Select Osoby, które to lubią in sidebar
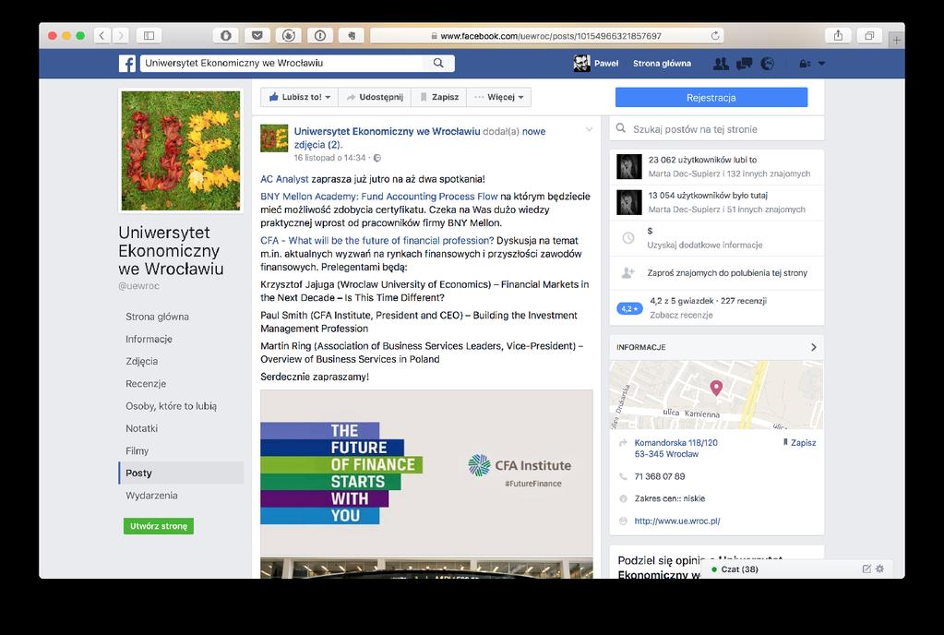This screenshot has height=635, width=944. (x=171, y=406)
